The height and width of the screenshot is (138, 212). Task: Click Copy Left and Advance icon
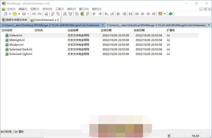(112, 14)
